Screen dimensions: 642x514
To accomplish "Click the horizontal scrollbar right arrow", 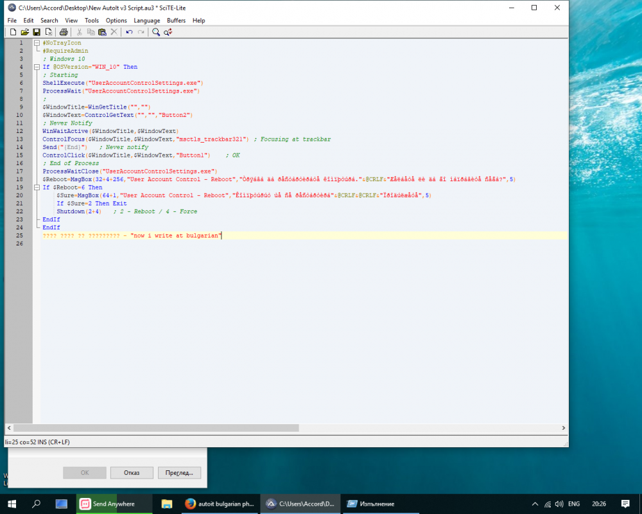I will coord(564,428).
